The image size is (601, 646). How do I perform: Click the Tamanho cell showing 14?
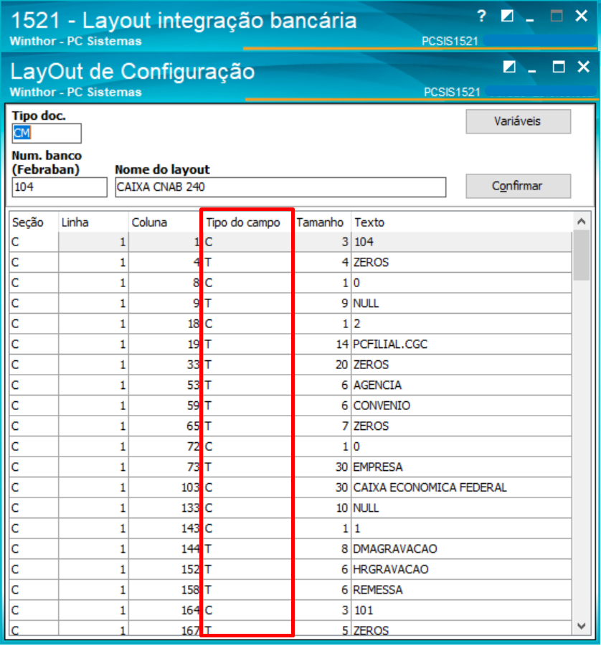(x=322, y=345)
